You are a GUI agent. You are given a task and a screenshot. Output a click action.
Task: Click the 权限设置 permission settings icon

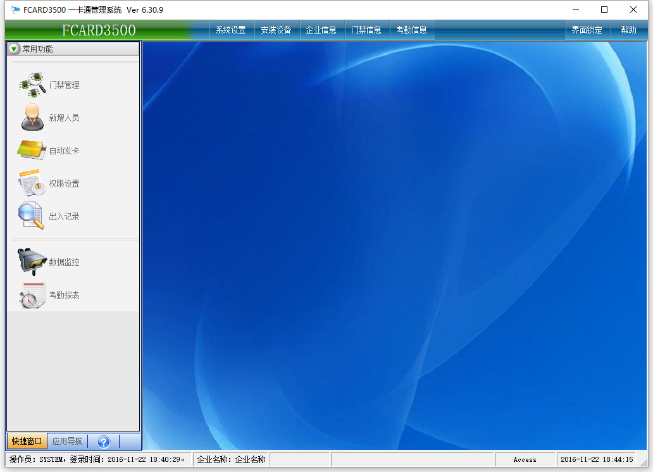(32, 183)
